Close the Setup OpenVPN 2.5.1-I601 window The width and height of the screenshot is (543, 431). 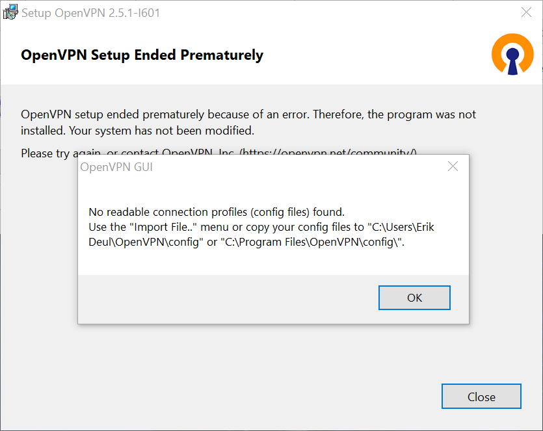(526, 12)
